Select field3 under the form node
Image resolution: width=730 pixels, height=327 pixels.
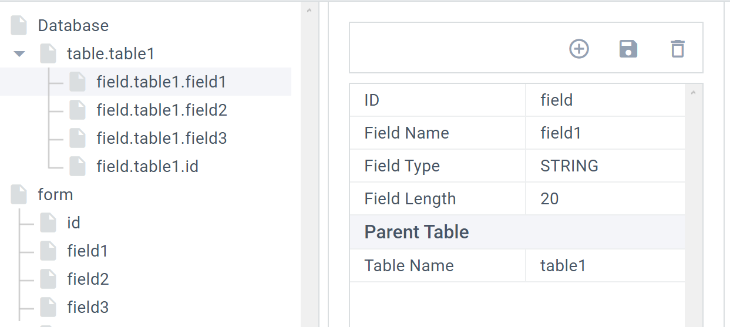88,308
